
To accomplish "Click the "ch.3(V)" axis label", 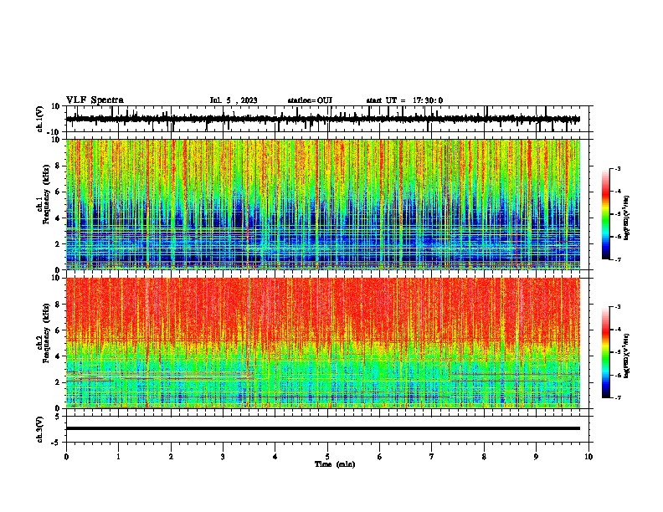I will 40,429.
